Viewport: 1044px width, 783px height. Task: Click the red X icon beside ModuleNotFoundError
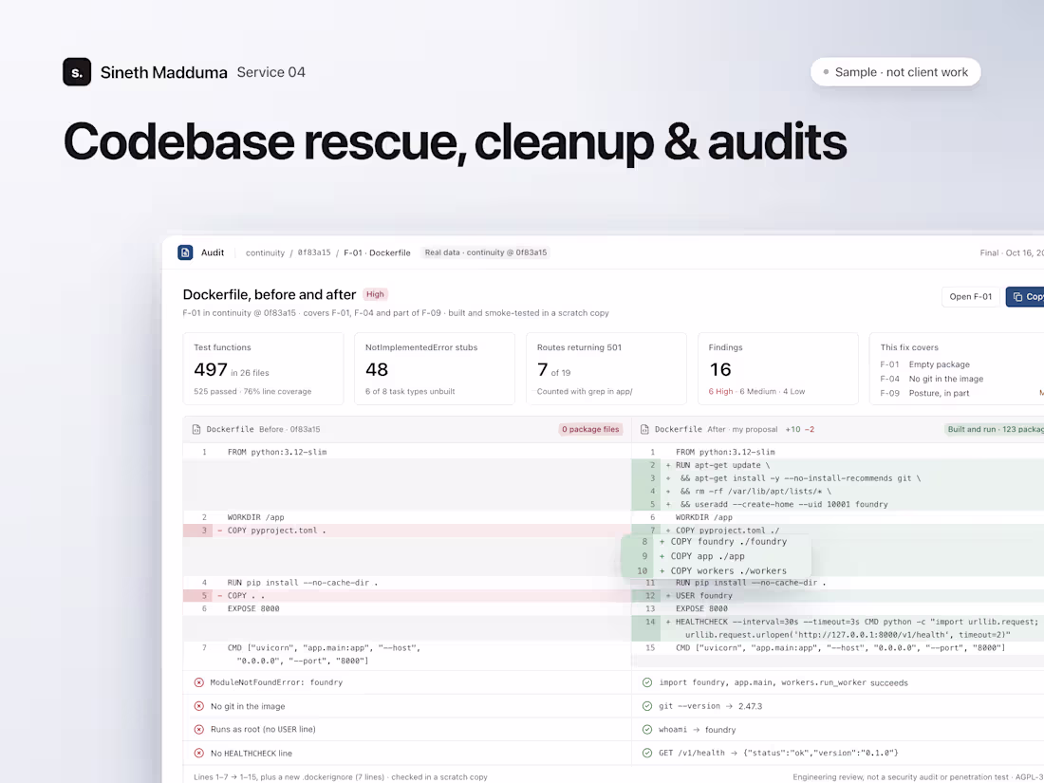point(199,682)
